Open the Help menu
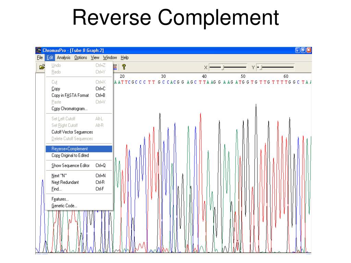 125,58
